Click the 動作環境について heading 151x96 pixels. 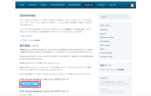coord(29,46)
